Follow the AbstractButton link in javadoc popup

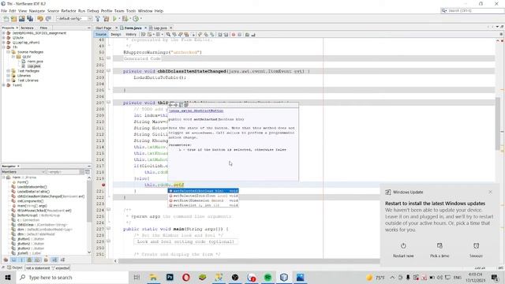196,110
